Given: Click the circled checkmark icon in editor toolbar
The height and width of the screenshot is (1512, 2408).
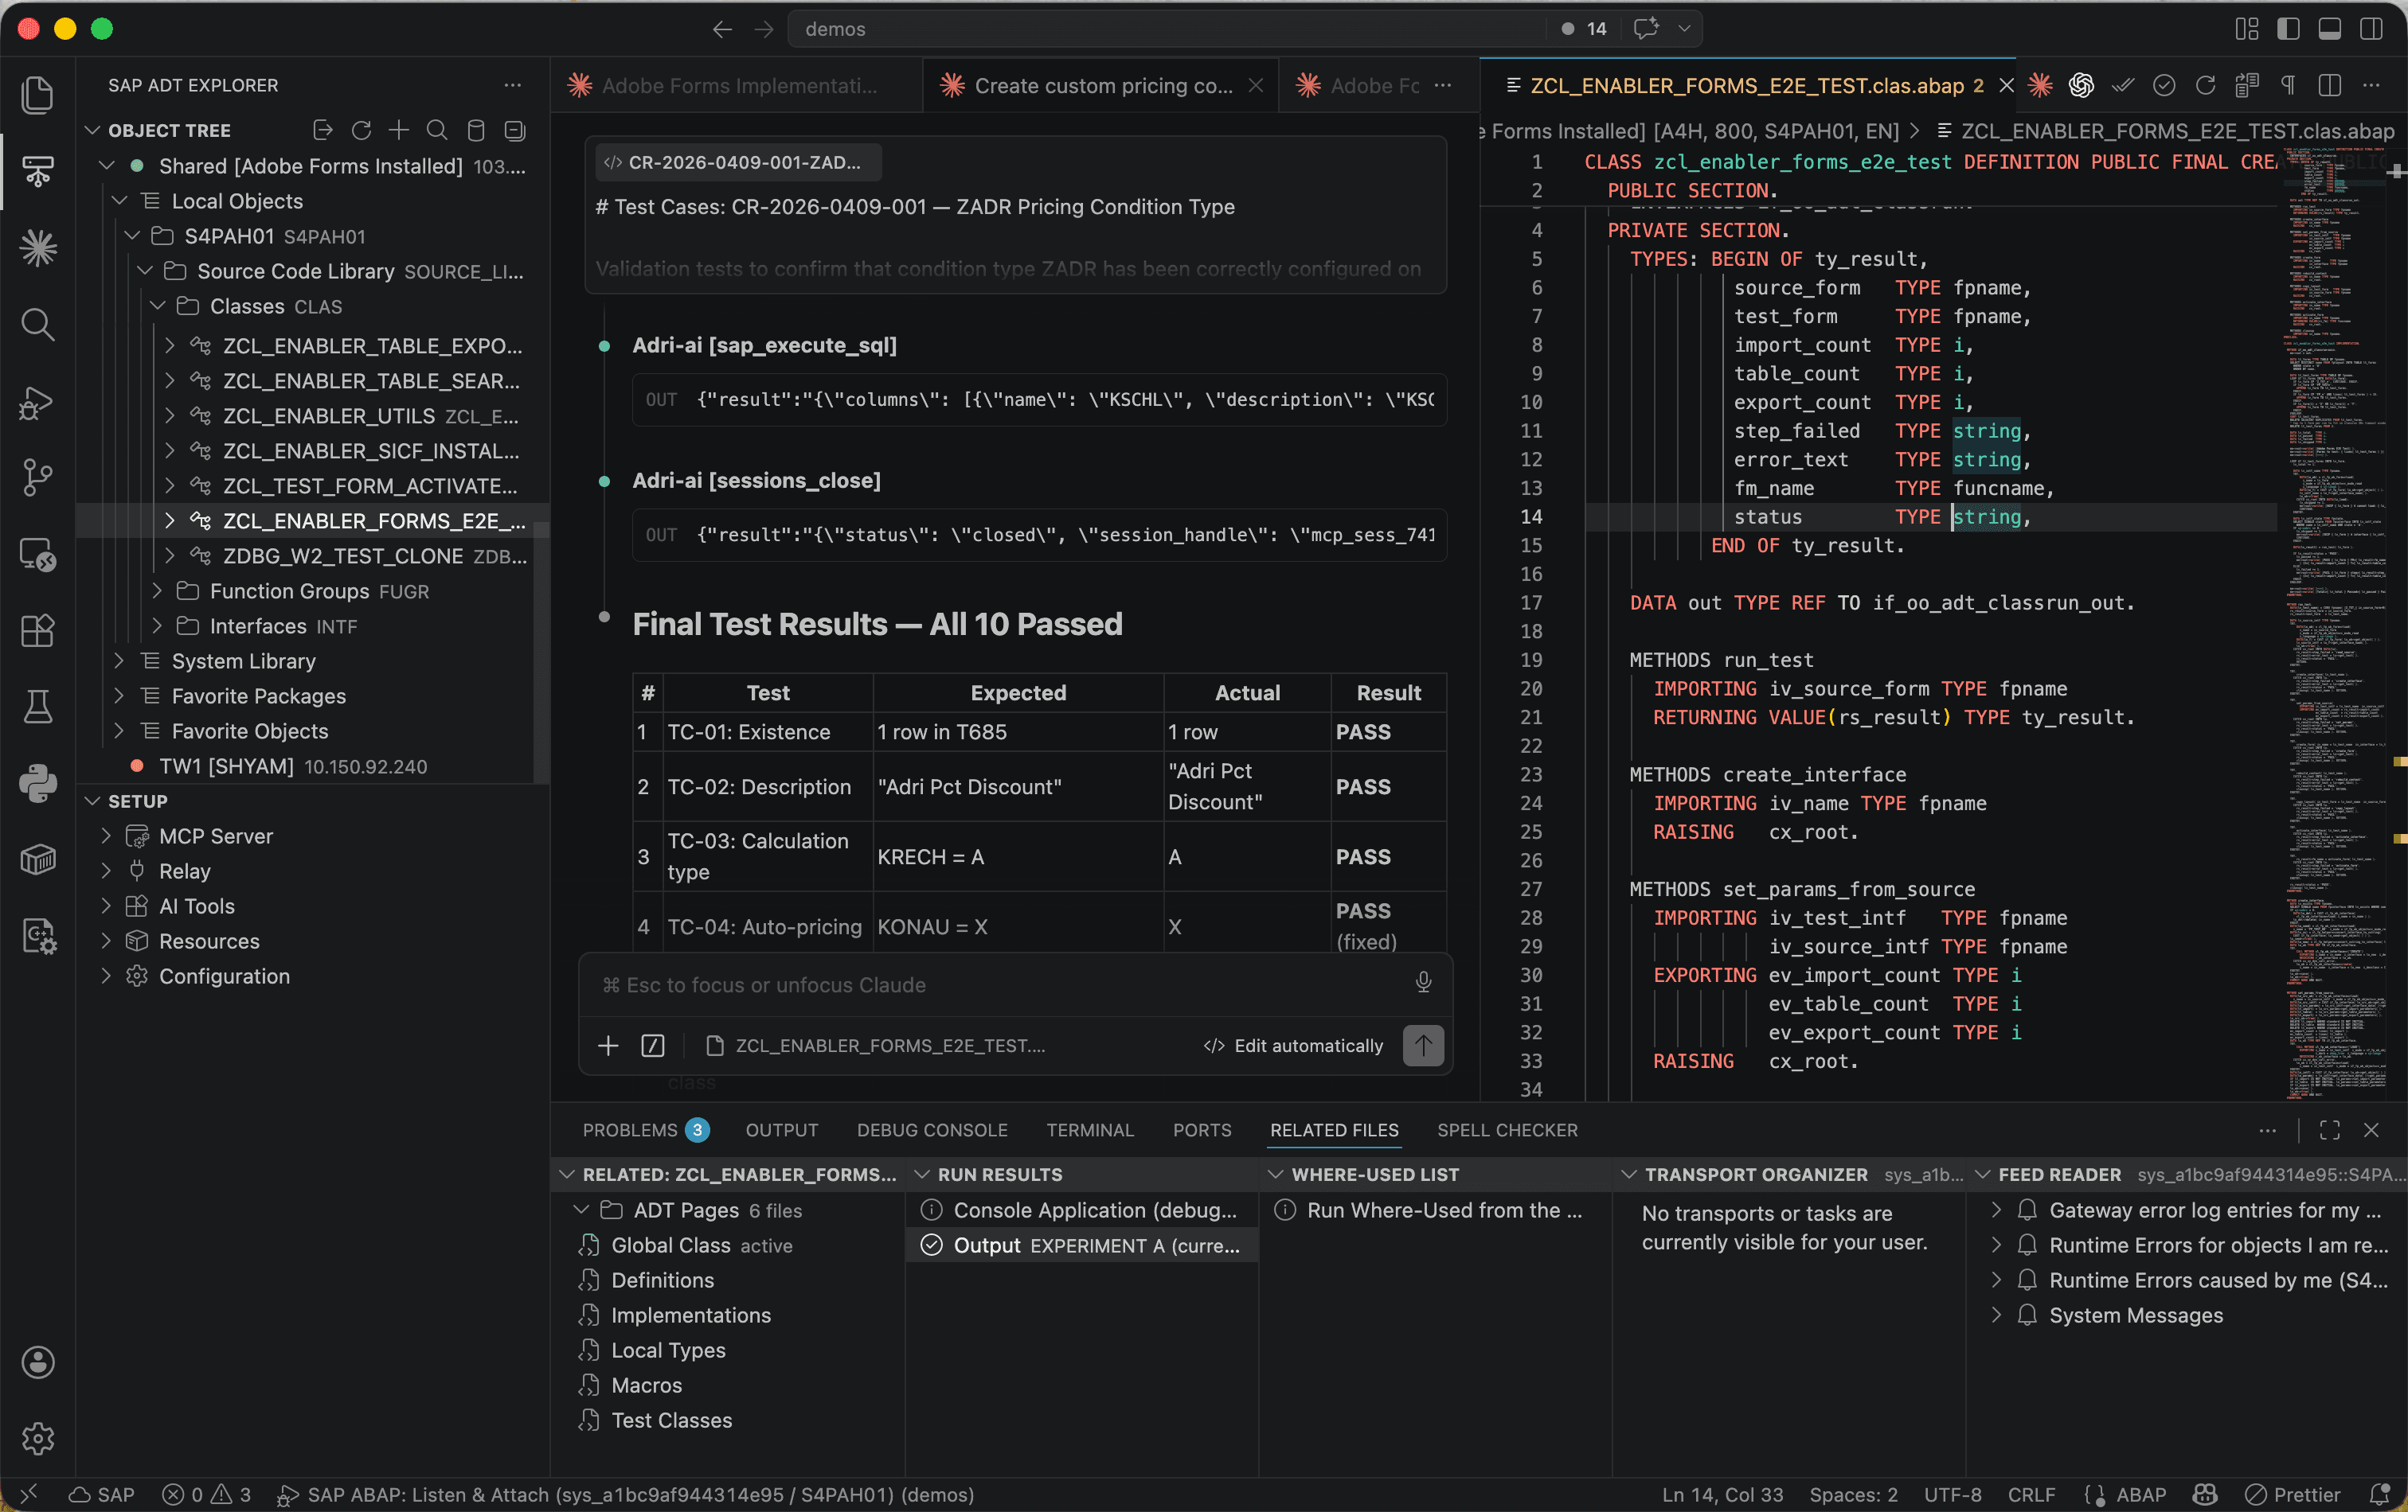Looking at the screenshot, I should 2164,85.
